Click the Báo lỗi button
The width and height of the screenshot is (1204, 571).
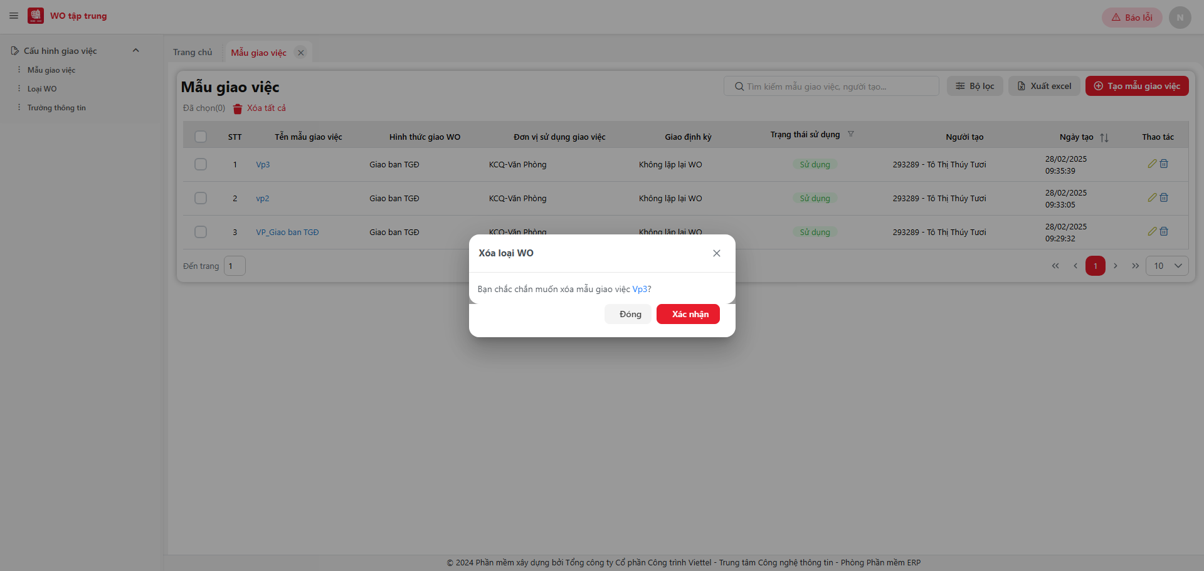1132,18
